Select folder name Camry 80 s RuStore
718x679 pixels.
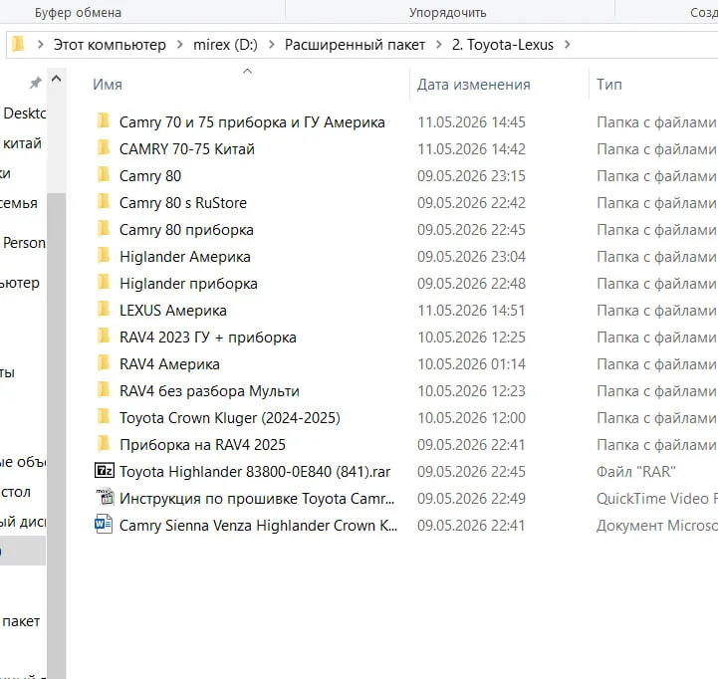(x=183, y=203)
